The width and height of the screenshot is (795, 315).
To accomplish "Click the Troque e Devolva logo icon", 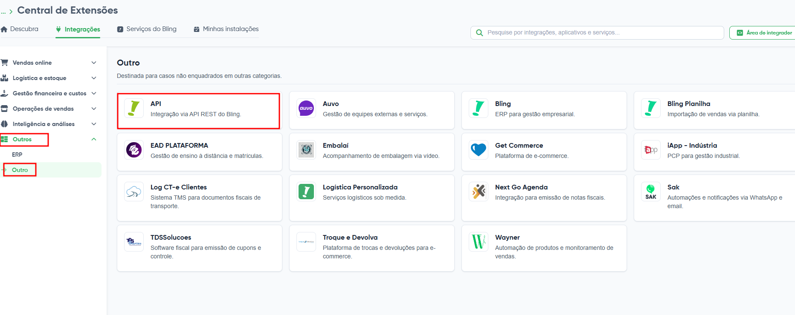I will coord(306,242).
